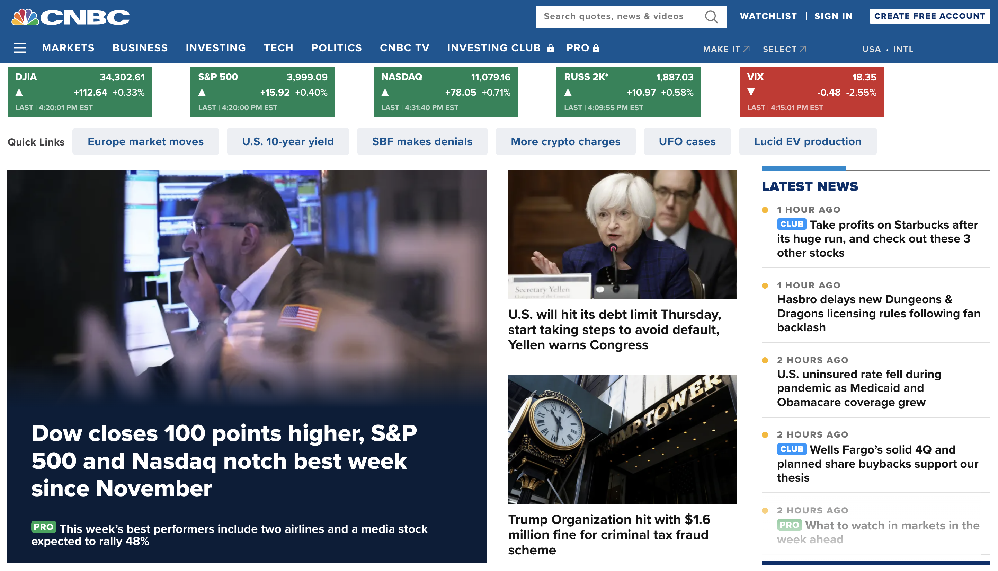The width and height of the screenshot is (998, 571).
Task: Open the RUSS 2K quote tile
Action: [x=629, y=92]
